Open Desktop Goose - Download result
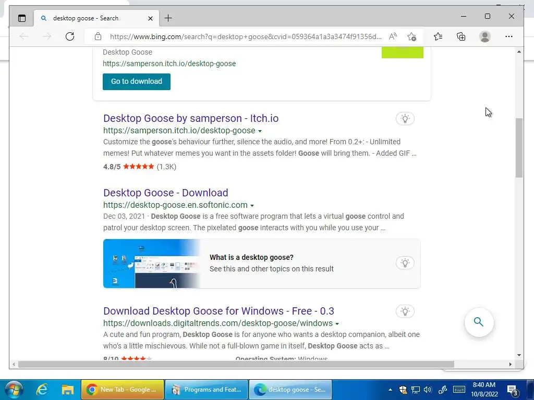 pos(165,193)
